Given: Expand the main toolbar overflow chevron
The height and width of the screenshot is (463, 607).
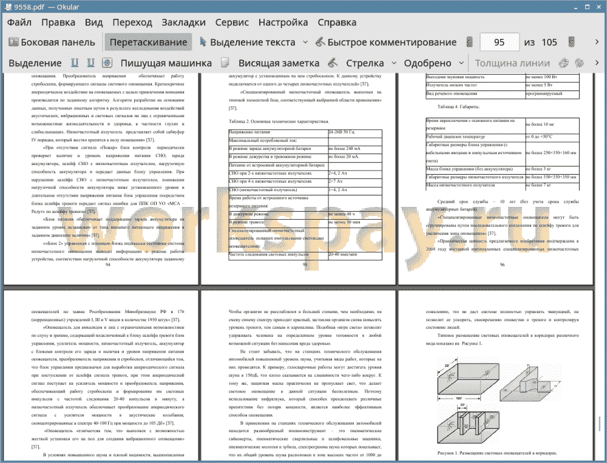Looking at the screenshot, I should [597, 42].
